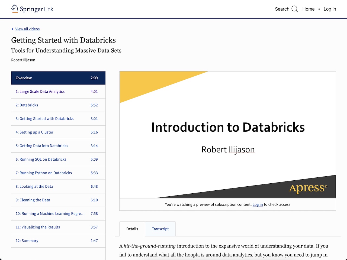Click the 6:48 duration of segment 8
The width and height of the screenshot is (347, 260).
(94, 186)
